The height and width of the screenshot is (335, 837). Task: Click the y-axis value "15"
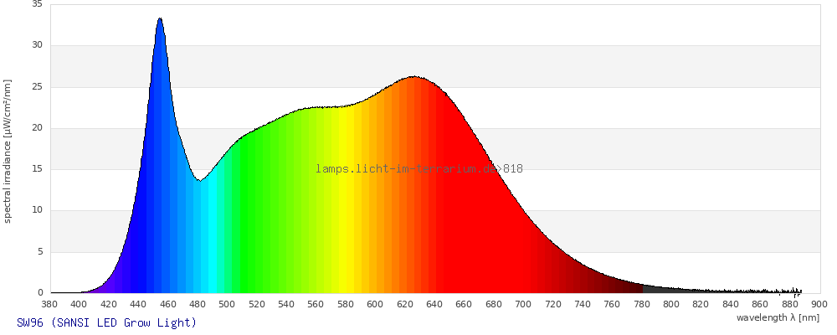(x=38, y=169)
